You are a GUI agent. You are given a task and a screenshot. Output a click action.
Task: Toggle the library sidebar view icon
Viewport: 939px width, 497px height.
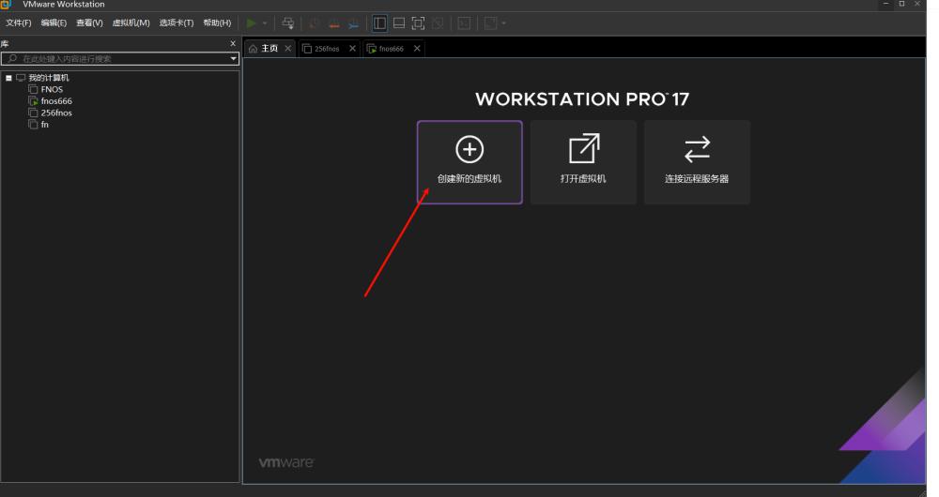tap(379, 23)
